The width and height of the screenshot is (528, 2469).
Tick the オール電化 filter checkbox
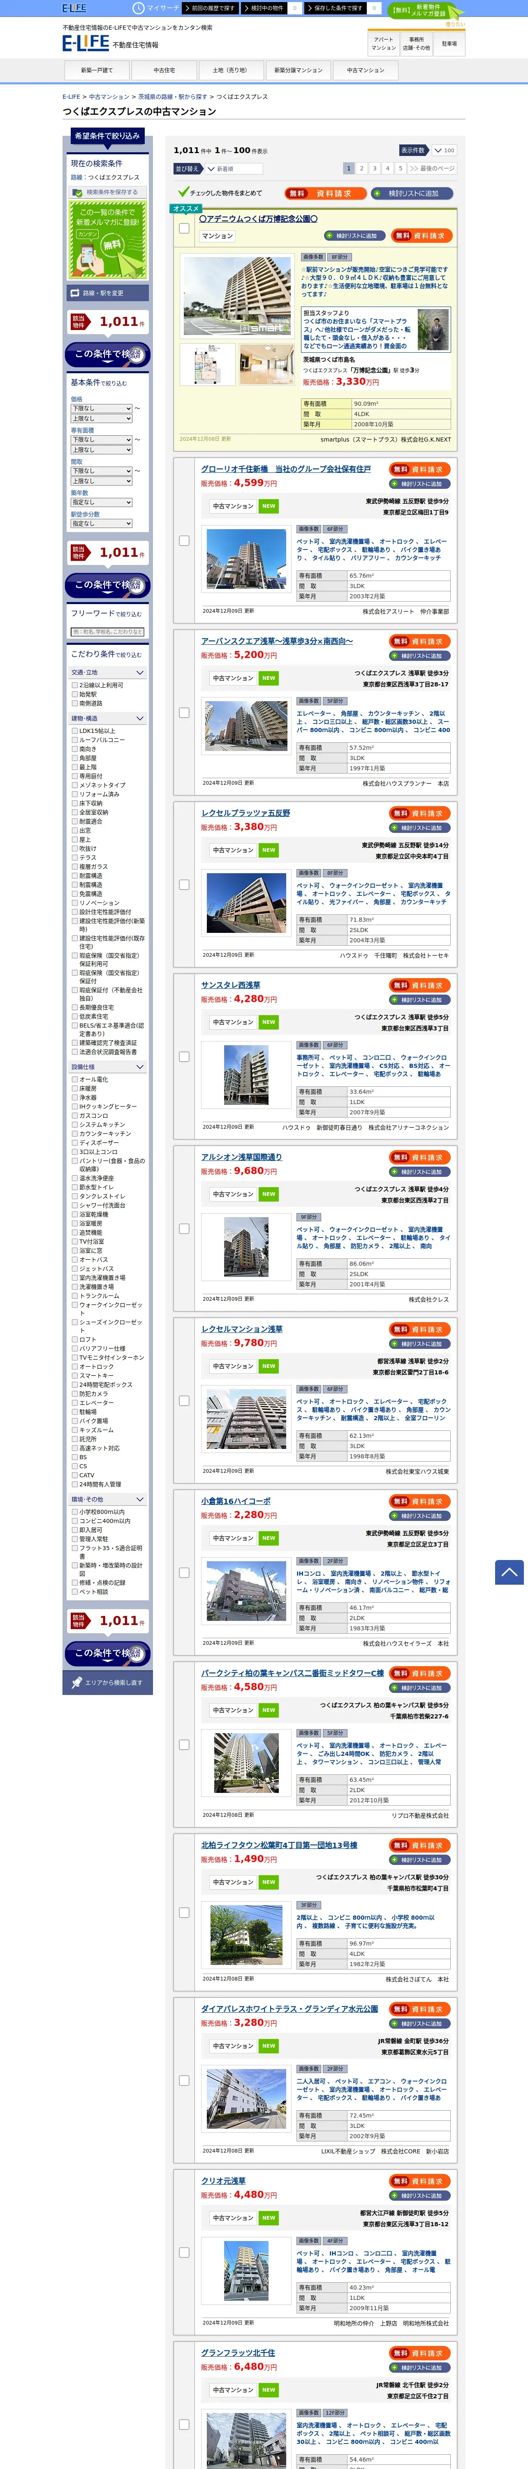[75, 1079]
